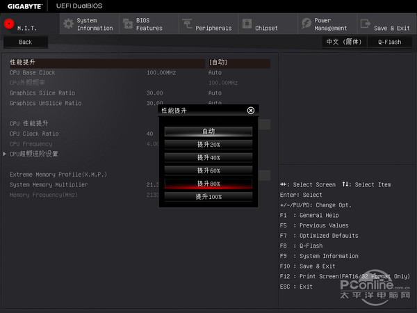
Task: Choose 提升20% performance option
Action: (208, 145)
